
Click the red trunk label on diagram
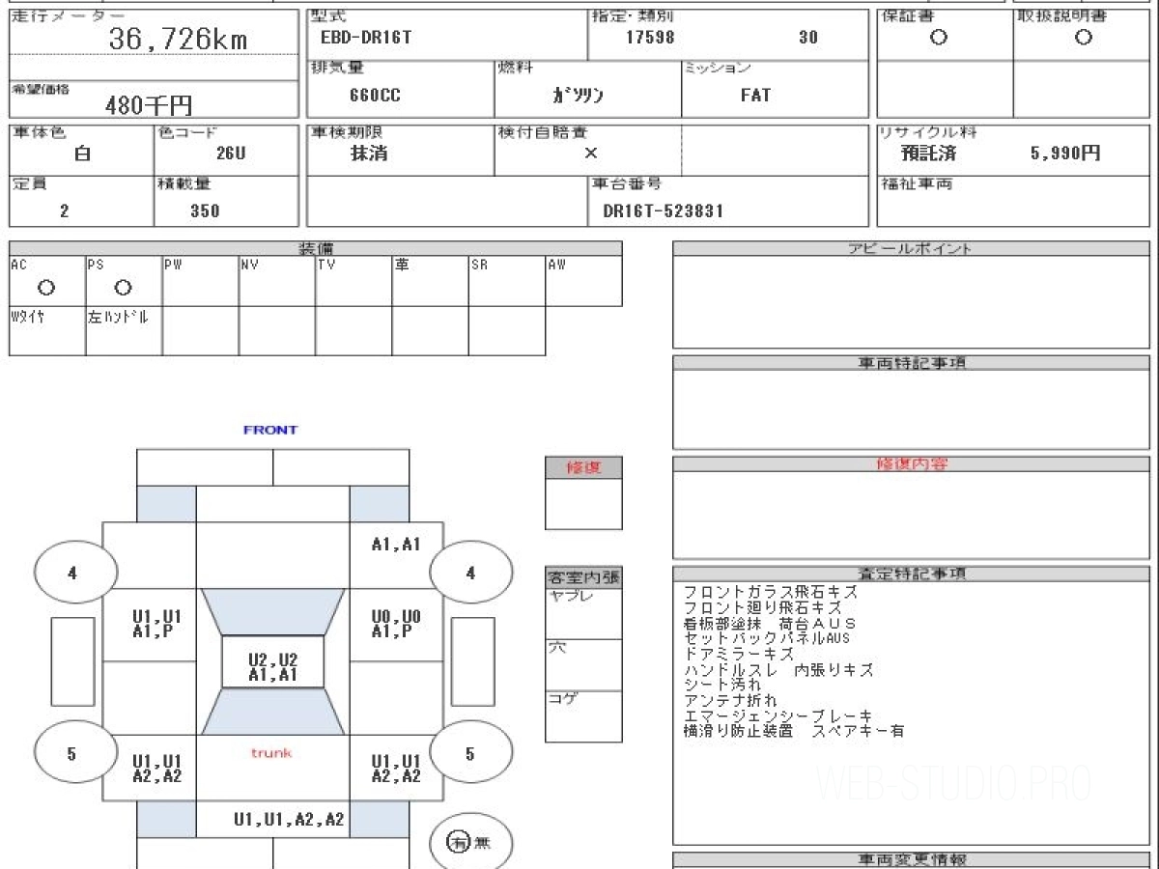click(271, 752)
